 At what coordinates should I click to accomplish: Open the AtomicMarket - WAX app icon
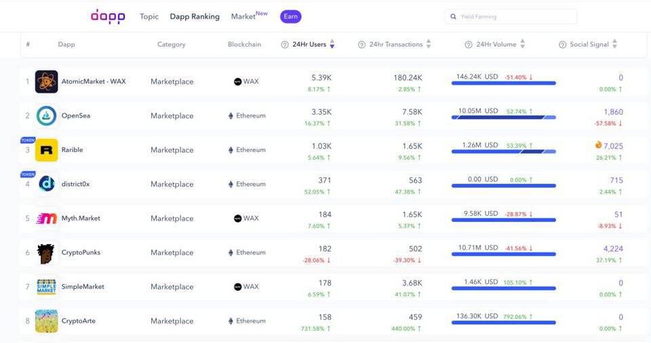(47, 81)
